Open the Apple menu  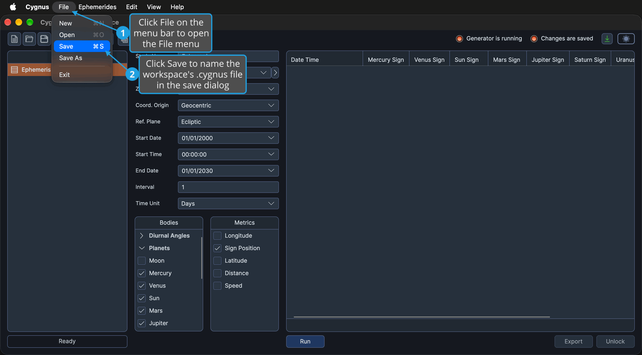pos(13,7)
